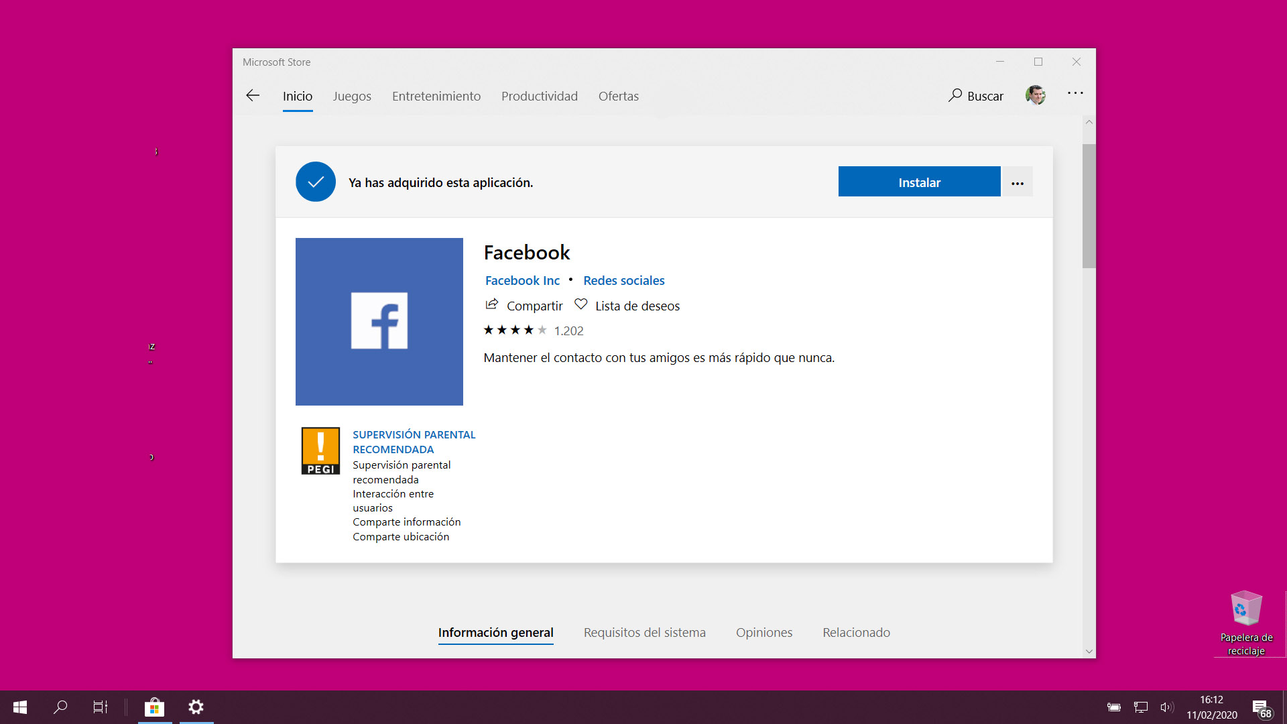Open the Productividad tab
The width and height of the screenshot is (1287, 724).
540,97
